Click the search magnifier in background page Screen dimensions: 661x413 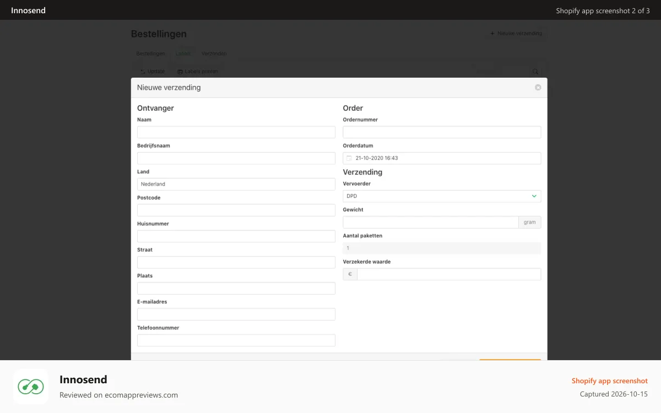(535, 72)
